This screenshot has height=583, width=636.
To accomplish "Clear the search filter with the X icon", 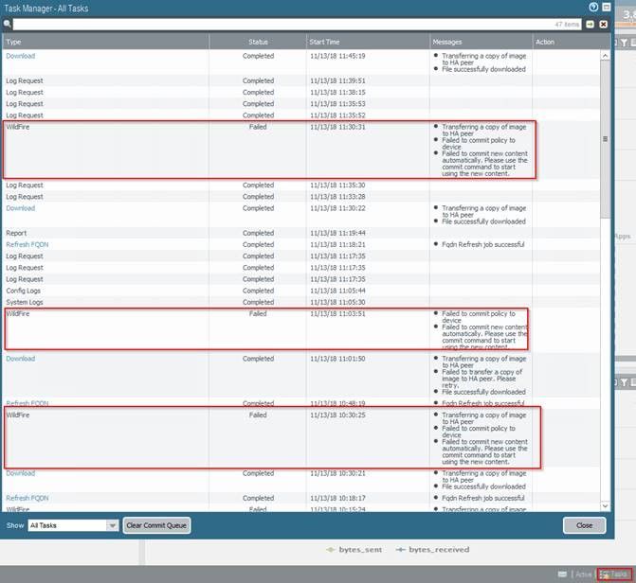I will point(603,24).
